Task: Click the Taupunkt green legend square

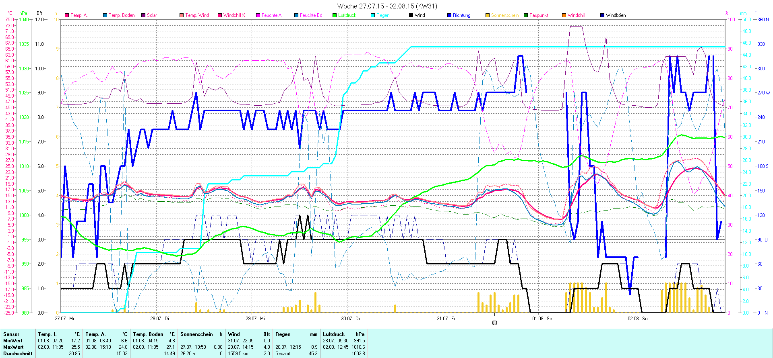Action: click(526, 15)
